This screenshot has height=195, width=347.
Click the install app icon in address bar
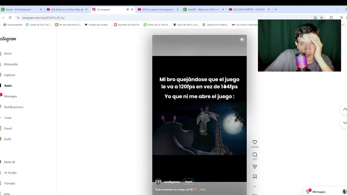click(315, 18)
